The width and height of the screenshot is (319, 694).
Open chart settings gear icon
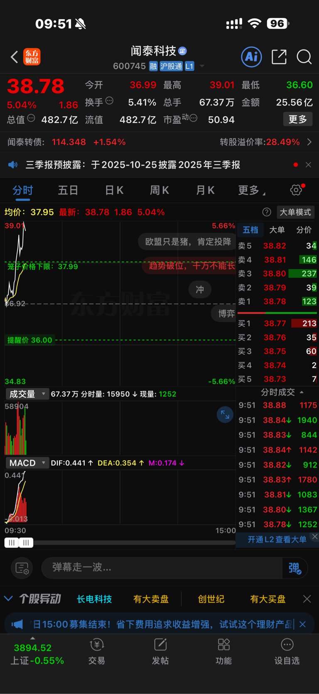click(x=296, y=190)
